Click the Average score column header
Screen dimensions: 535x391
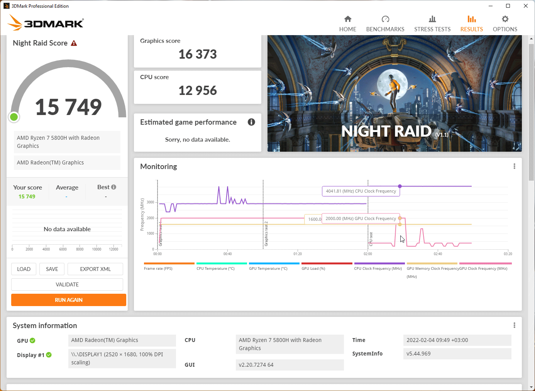67,188
